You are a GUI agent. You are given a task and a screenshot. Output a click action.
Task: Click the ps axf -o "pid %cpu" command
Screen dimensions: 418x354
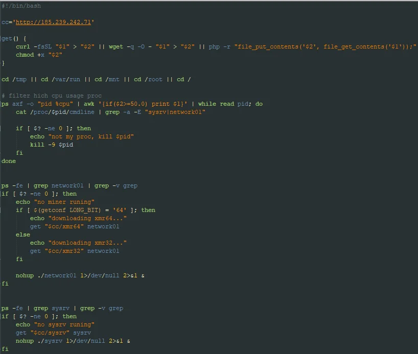(x=37, y=104)
